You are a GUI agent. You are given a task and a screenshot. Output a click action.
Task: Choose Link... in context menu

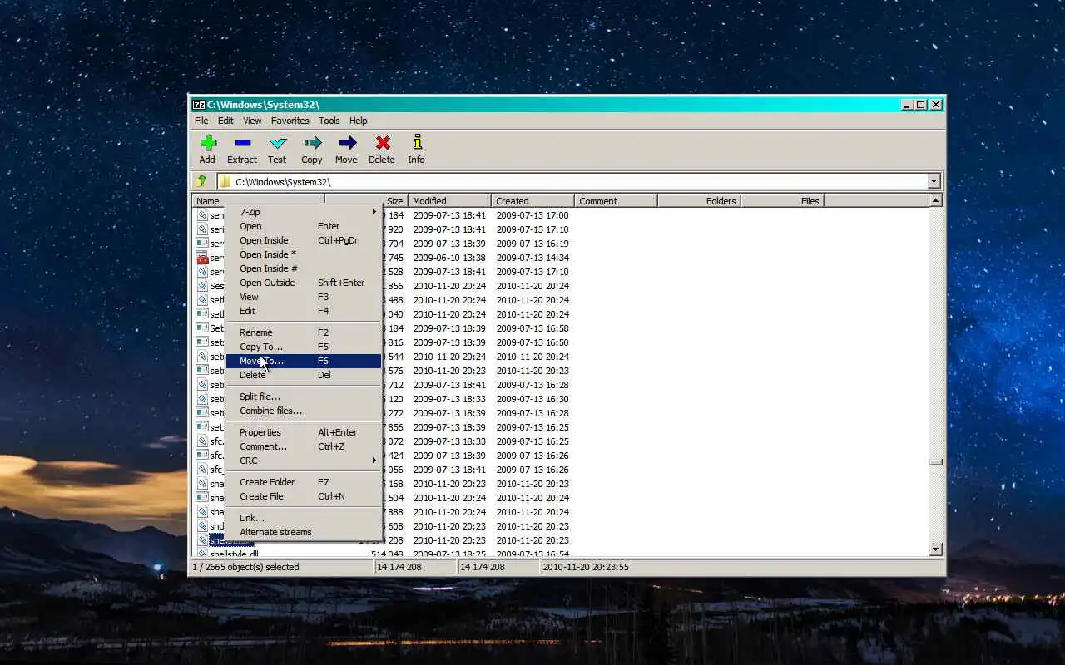(304, 518)
